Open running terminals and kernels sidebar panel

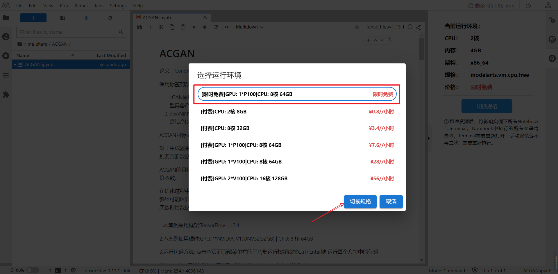[6, 56]
